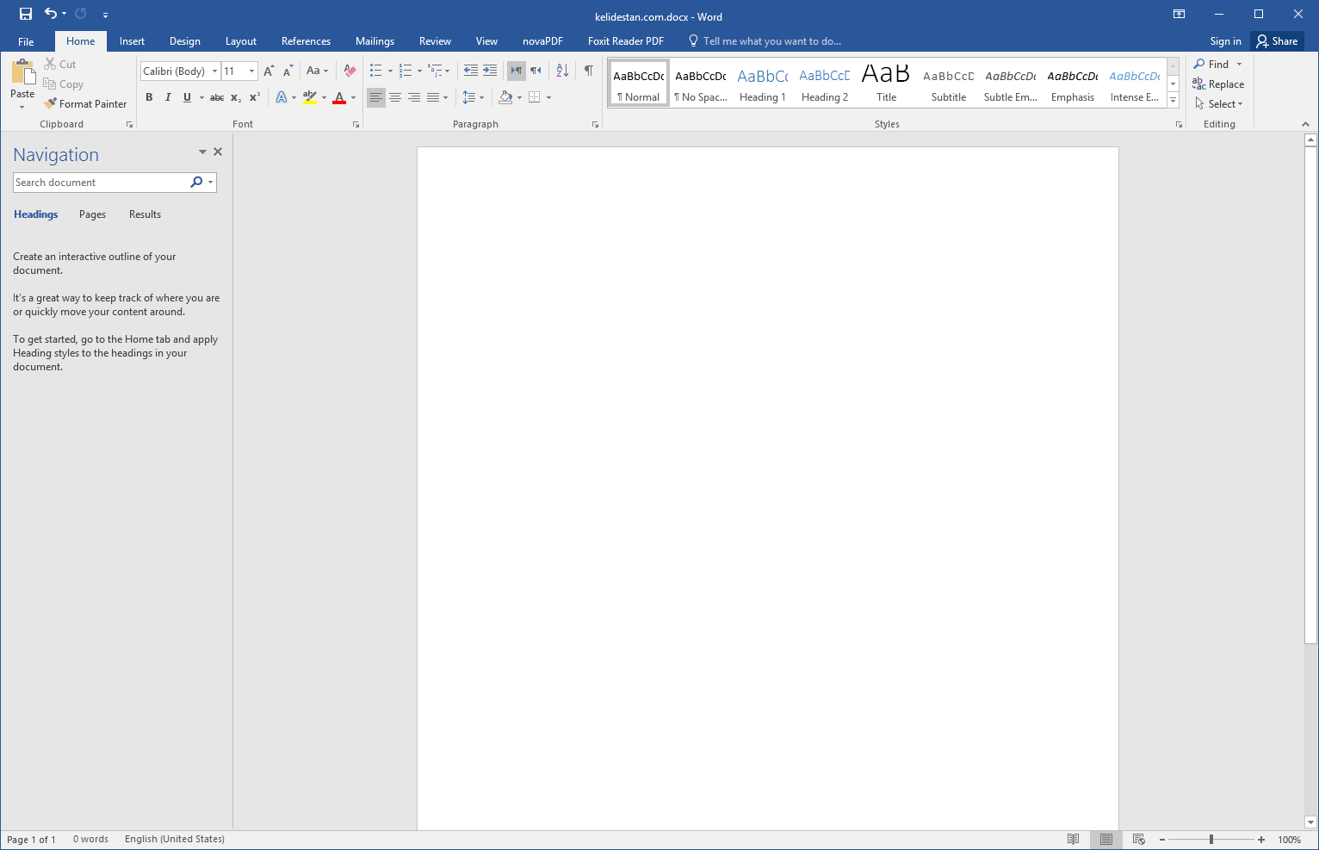Switch to the Design tab
The width and height of the screenshot is (1319, 850).
click(x=185, y=41)
